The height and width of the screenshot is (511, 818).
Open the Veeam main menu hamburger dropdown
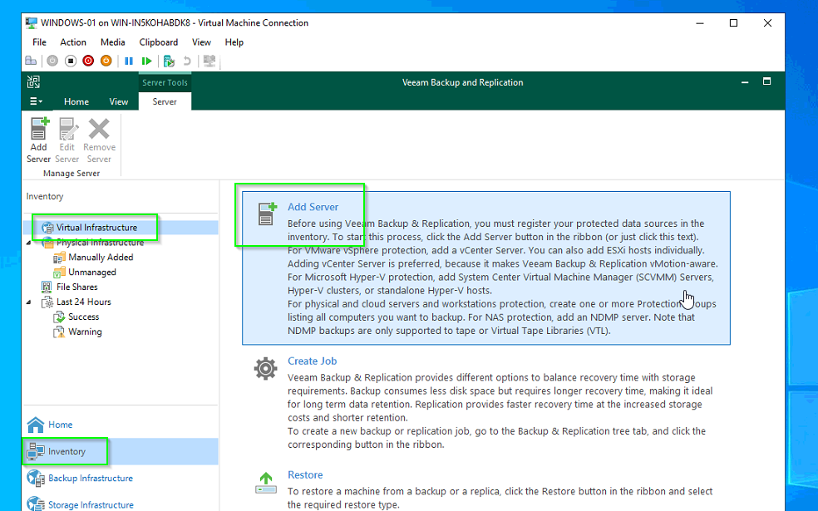coord(36,101)
